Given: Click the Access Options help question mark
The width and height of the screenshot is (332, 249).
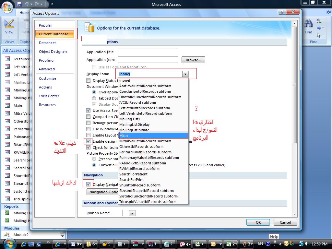Looking at the screenshot, I should coord(282,12).
